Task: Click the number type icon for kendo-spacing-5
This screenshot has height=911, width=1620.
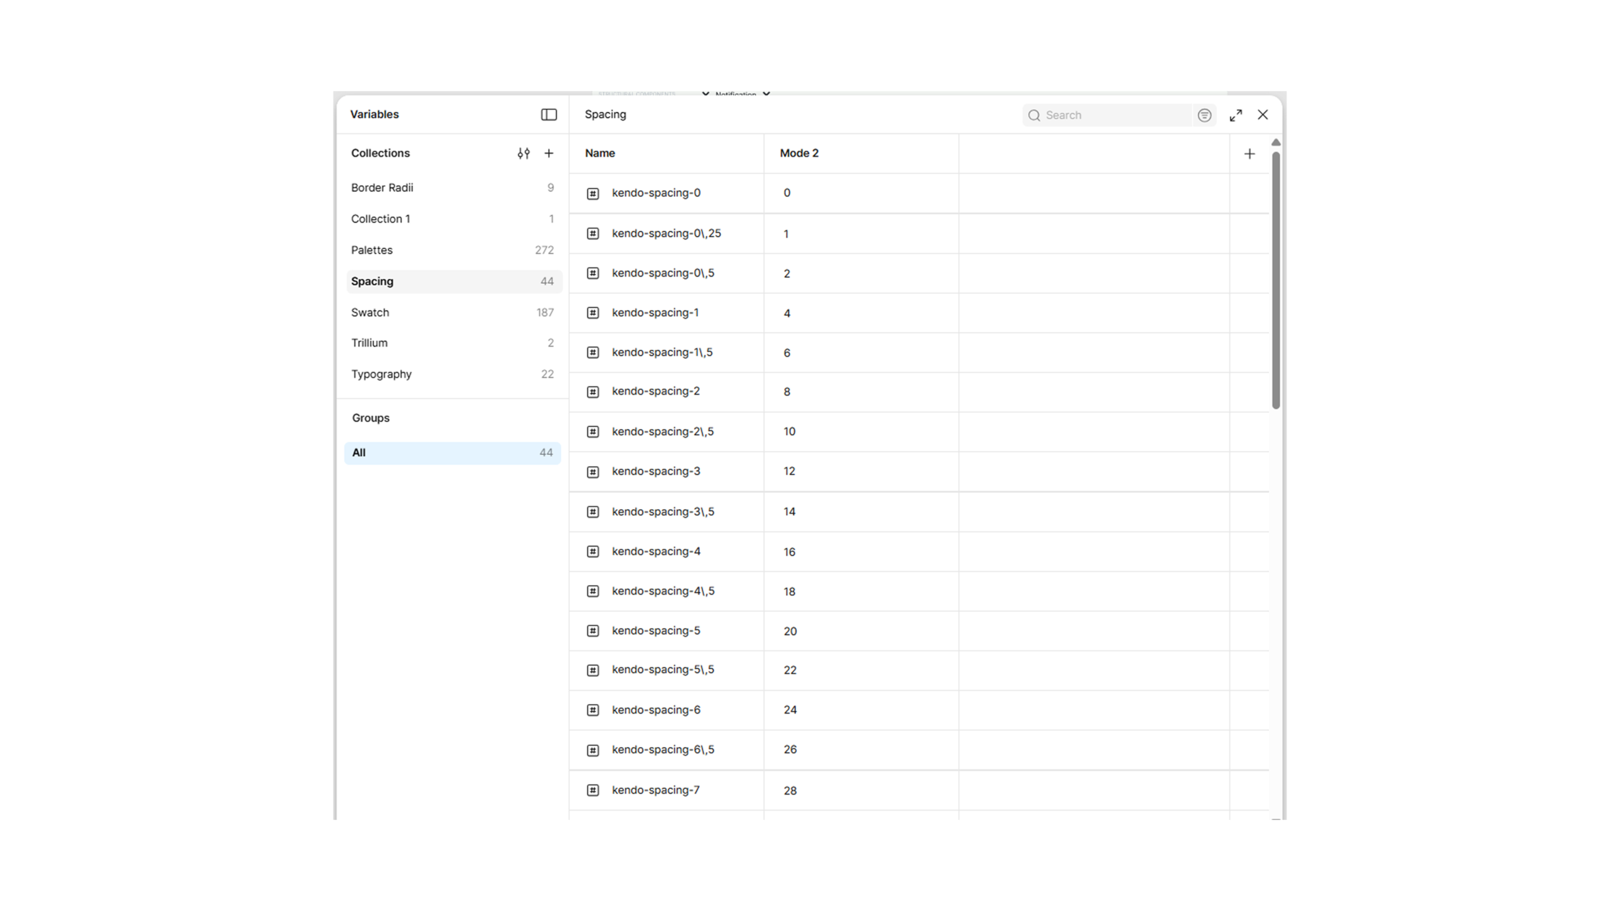Action: 592,631
